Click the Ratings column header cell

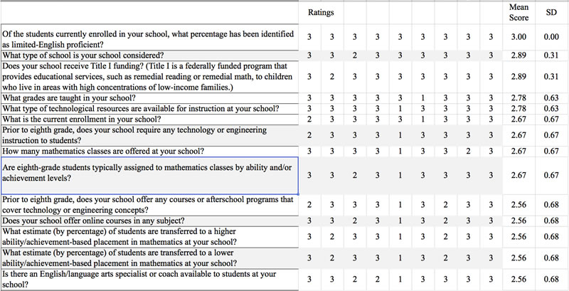tap(321, 14)
